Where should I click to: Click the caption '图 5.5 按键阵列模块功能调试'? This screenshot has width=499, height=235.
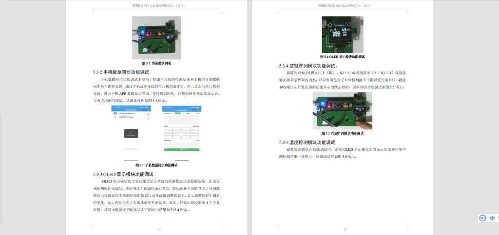click(x=343, y=133)
